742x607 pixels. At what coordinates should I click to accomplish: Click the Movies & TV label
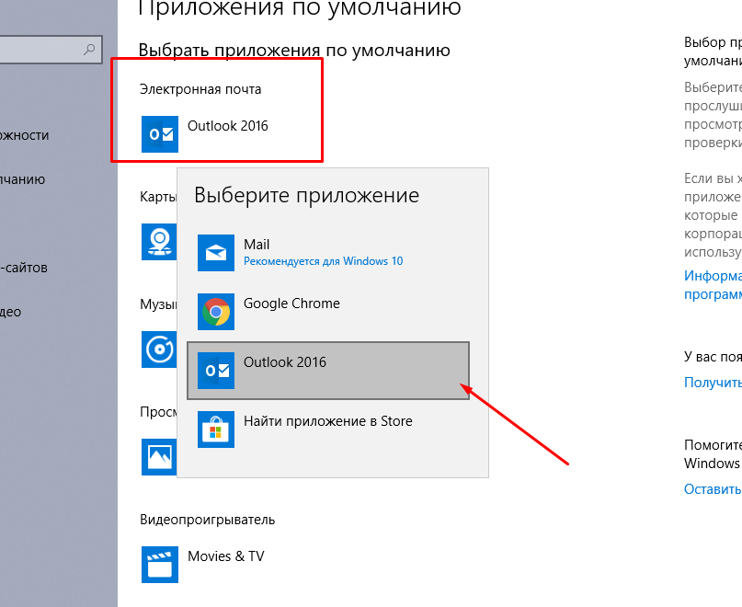(x=225, y=555)
